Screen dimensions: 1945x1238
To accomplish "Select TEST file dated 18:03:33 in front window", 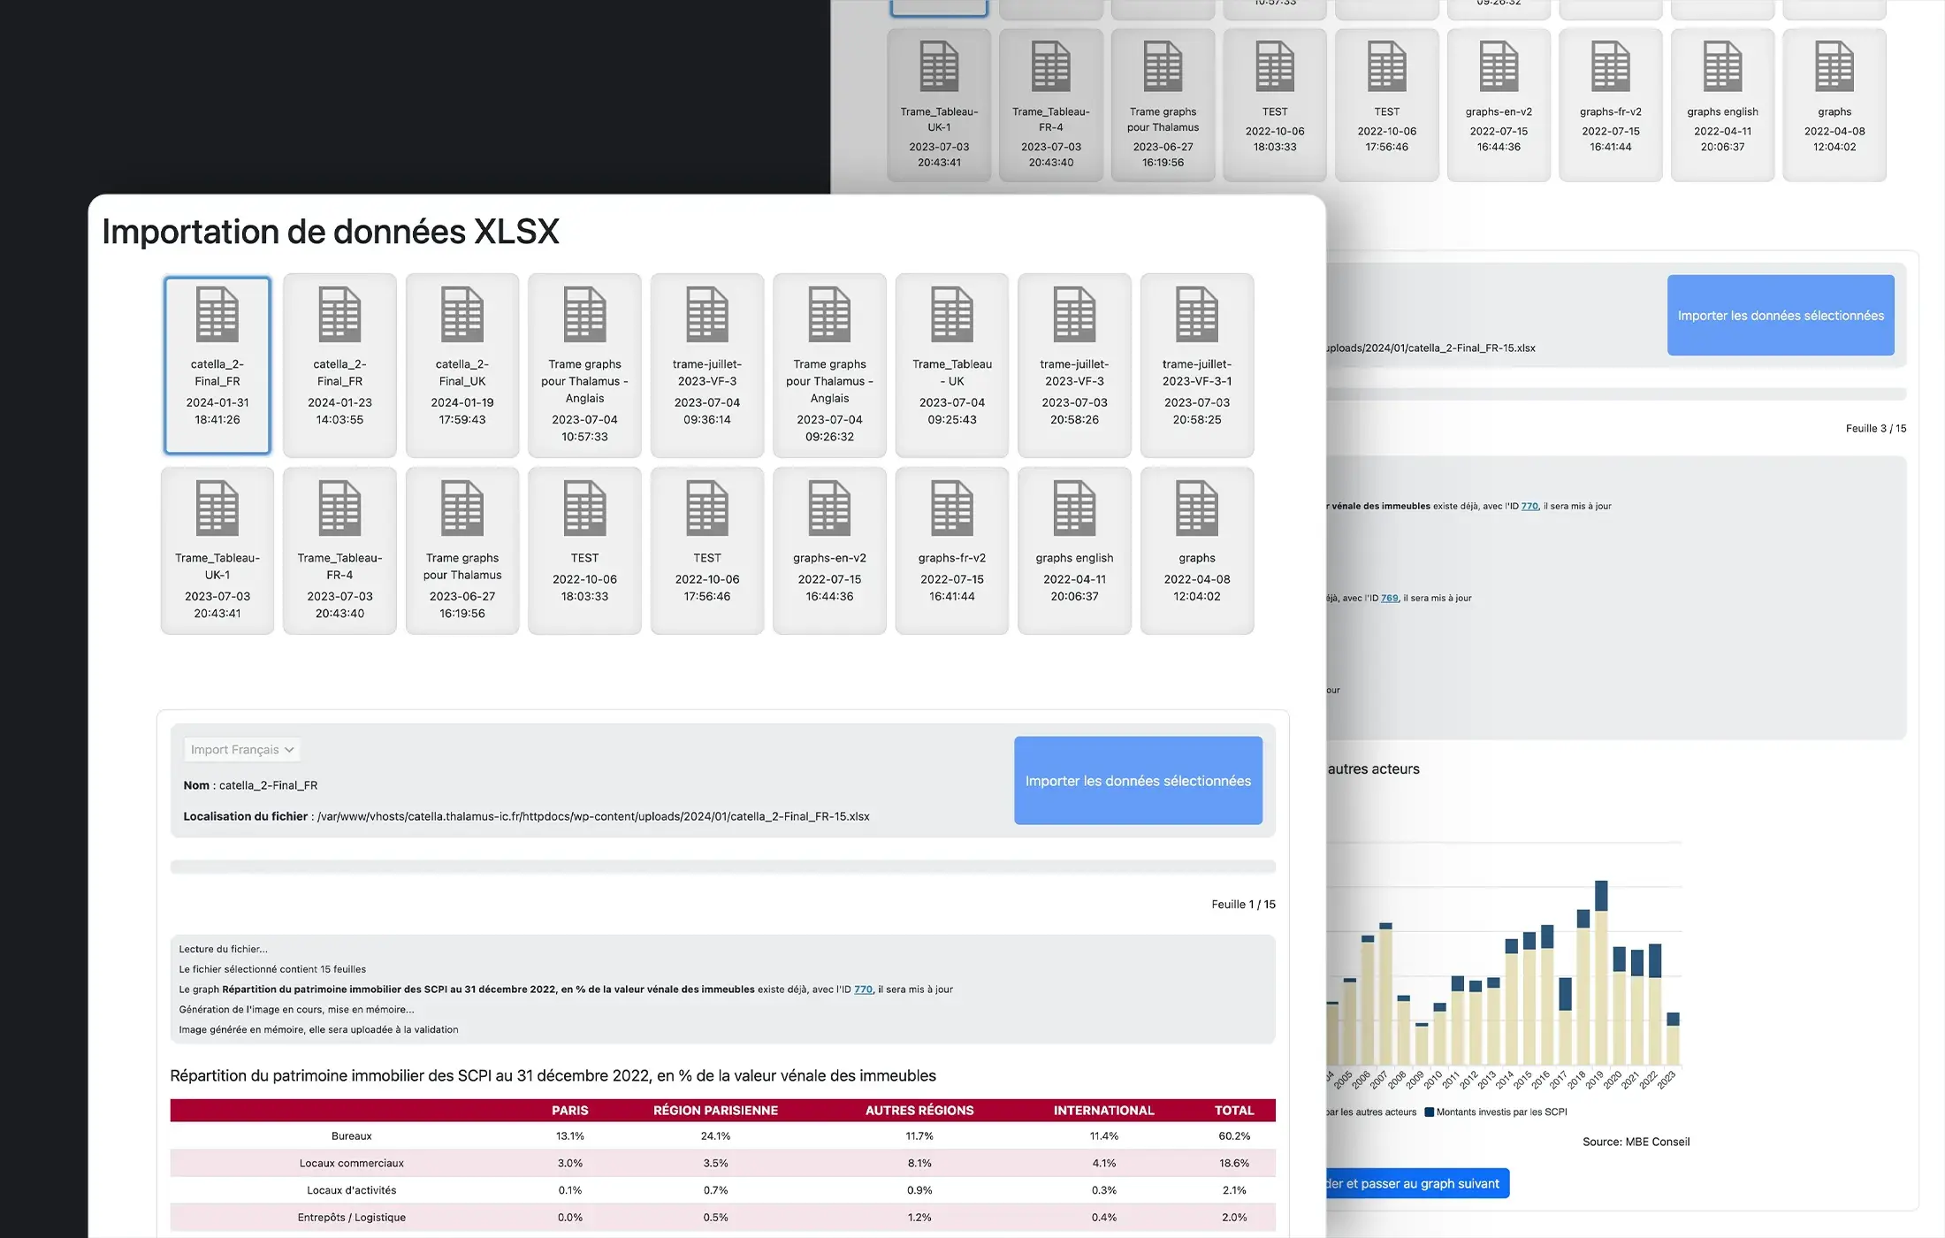I will (584, 550).
